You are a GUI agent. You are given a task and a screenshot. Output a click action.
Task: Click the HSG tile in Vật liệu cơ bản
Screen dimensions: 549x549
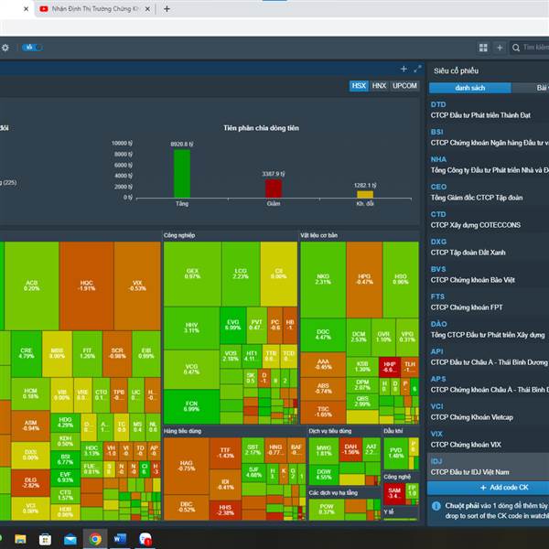(401, 279)
